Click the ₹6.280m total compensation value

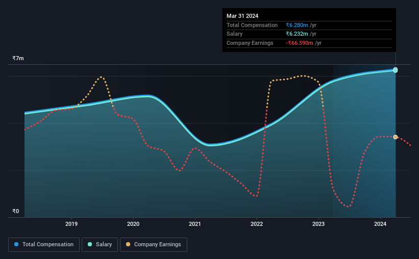[297, 25]
